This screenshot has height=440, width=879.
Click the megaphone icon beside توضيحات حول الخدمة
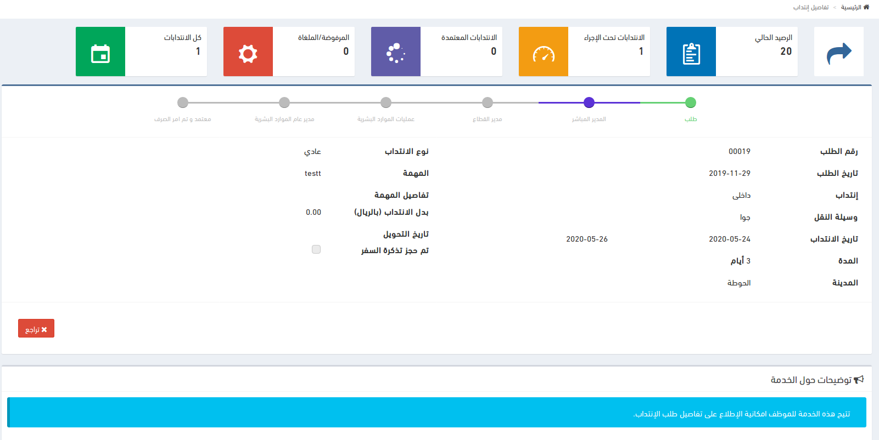859,380
